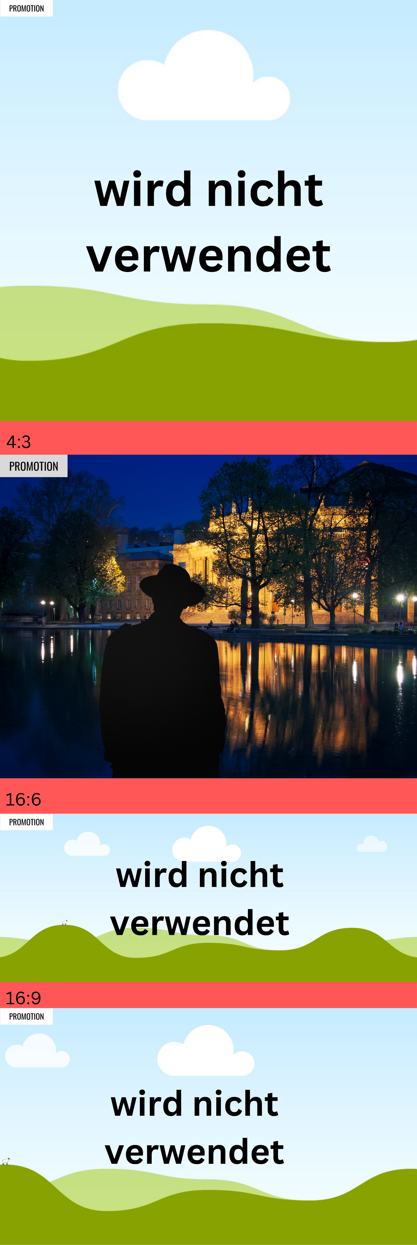This screenshot has height=1245, width=417.
Task: Click the PROMOTION label on the topmost banner
Action: pyautogui.click(x=27, y=8)
